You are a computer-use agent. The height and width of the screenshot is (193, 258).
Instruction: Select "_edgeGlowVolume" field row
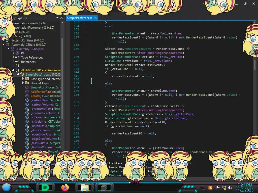tap(45, 139)
